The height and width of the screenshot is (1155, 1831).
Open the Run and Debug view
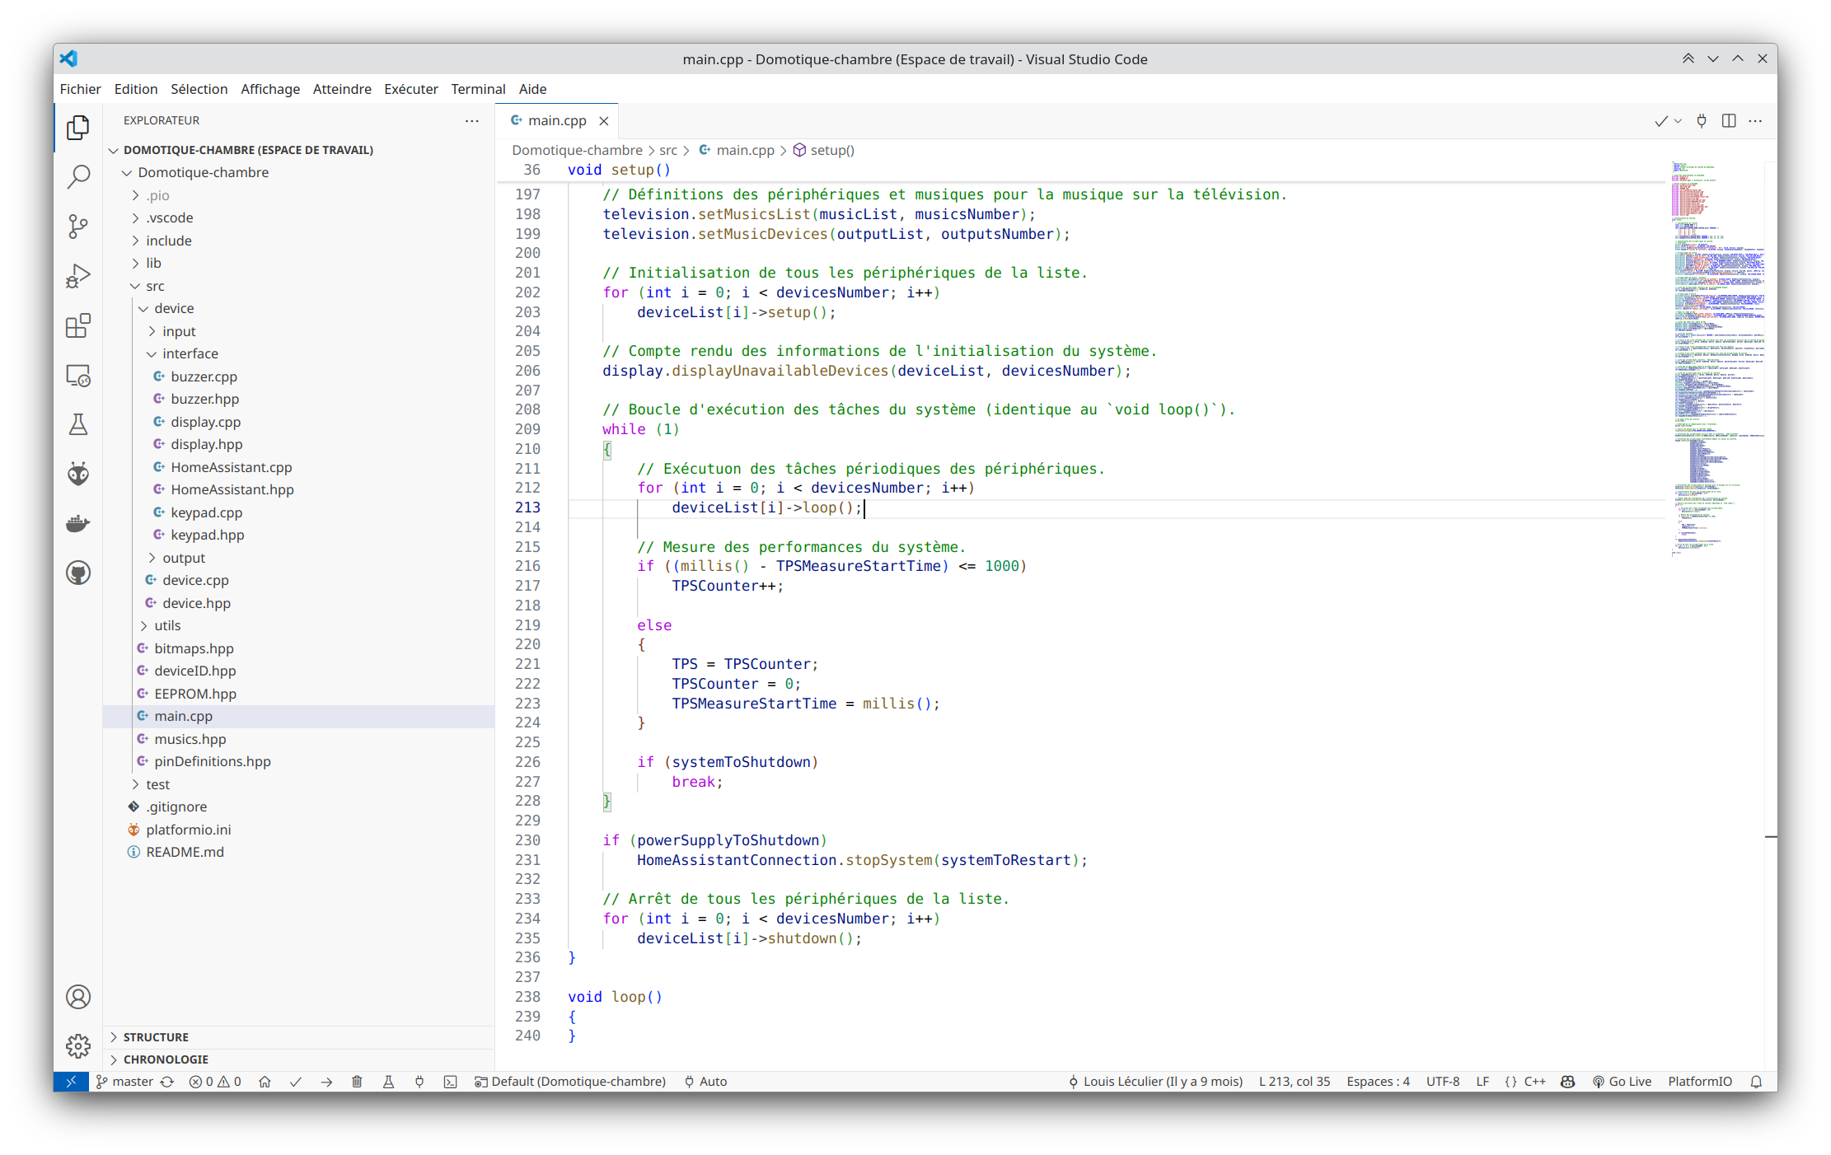pyautogui.click(x=78, y=276)
